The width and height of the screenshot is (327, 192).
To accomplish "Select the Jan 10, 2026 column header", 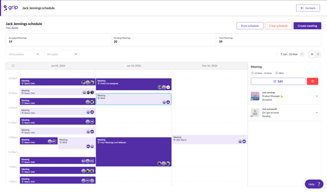I will (134, 66).
